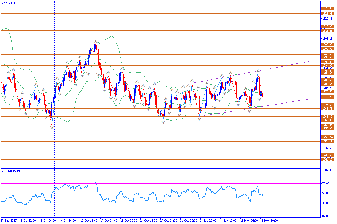The height and width of the screenshot is (224, 337).
Task: Click the 12 Oct 12:00 time axis label
Action: (89, 220)
